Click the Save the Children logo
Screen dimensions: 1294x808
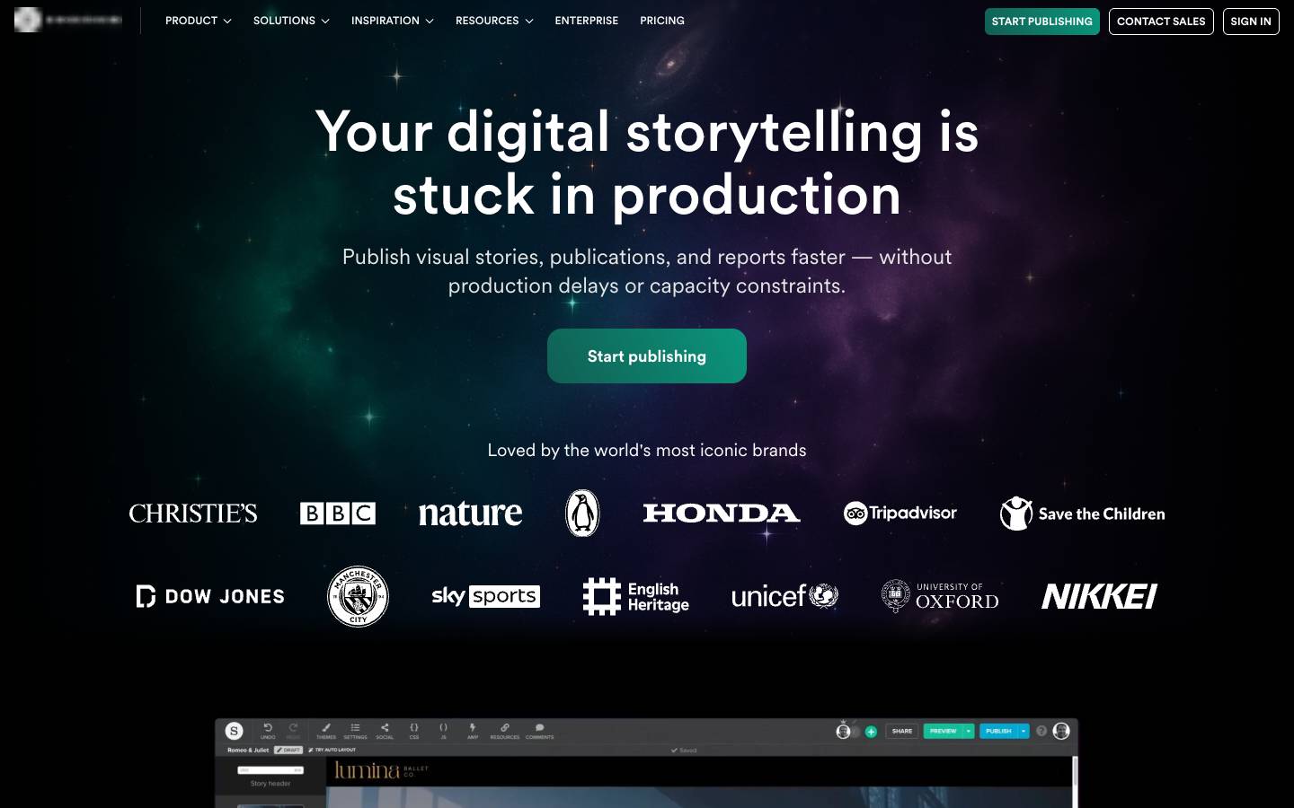click(1083, 514)
